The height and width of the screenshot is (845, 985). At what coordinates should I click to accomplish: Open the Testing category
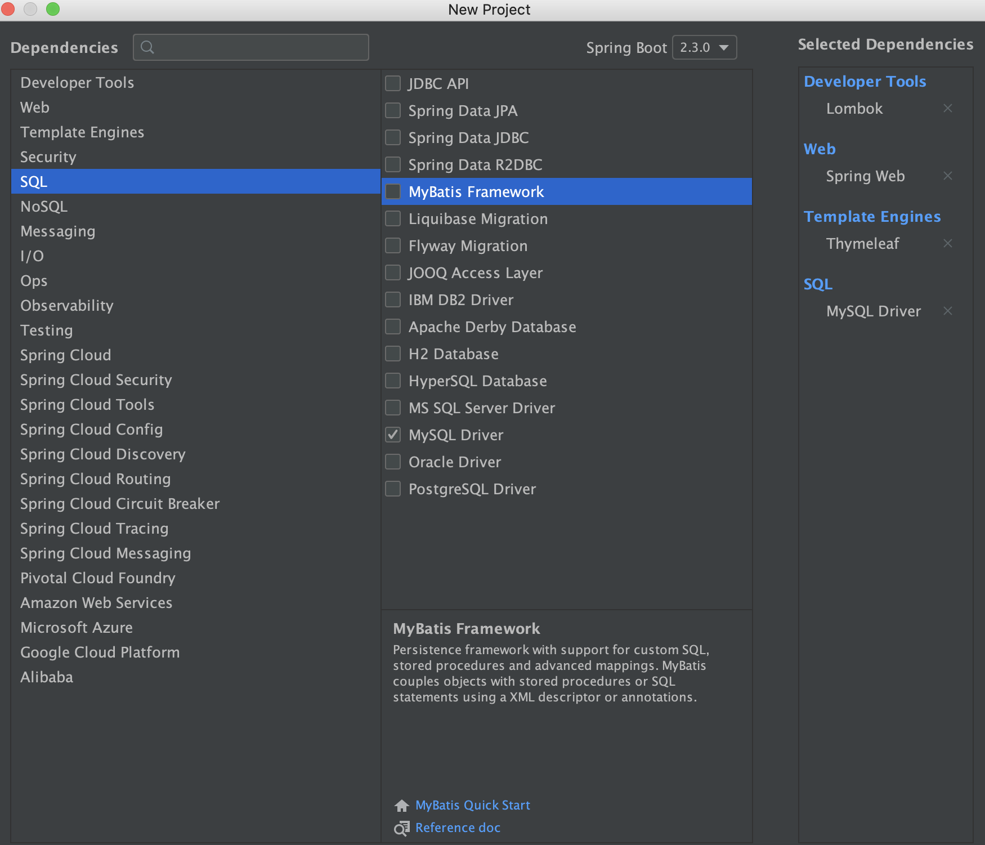click(x=195, y=330)
